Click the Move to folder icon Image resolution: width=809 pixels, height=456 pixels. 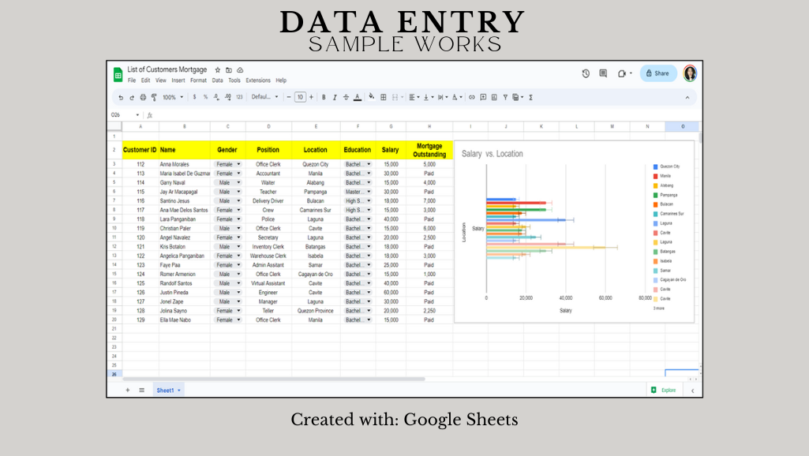[x=229, y=69]
